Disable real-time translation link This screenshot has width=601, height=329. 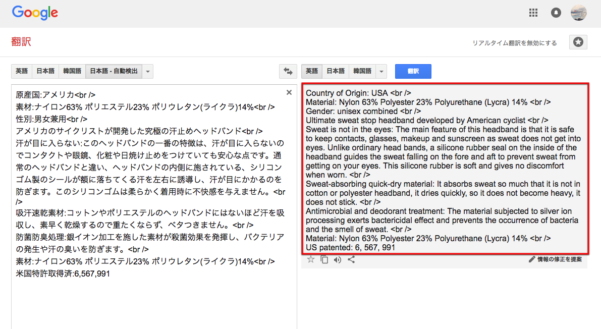pyautogui.click(x=514, y=43)
